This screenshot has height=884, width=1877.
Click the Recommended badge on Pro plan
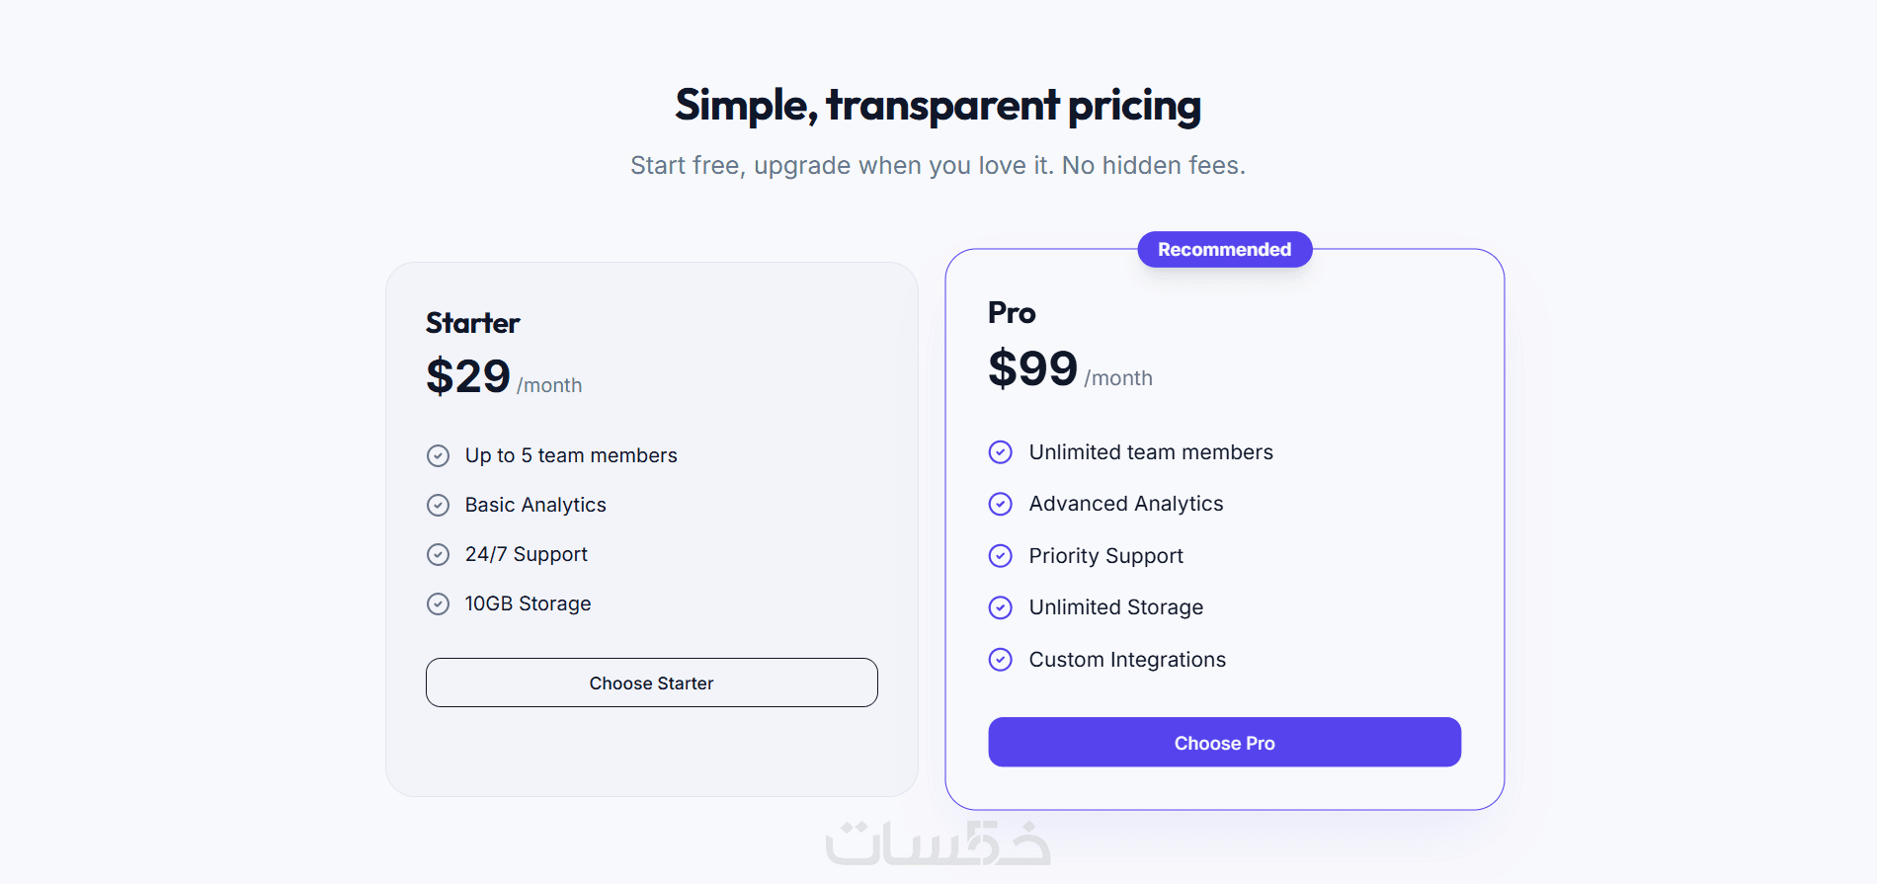click(1224, 250)
